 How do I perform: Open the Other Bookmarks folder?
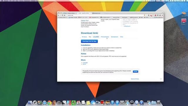click(159, 17)
